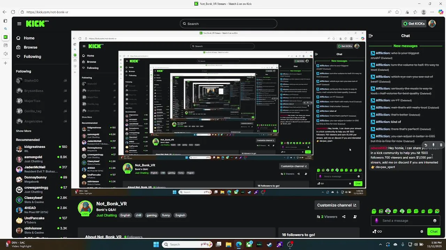Click the icon right of share icon
446x250 pixels.
click(355, 217)
